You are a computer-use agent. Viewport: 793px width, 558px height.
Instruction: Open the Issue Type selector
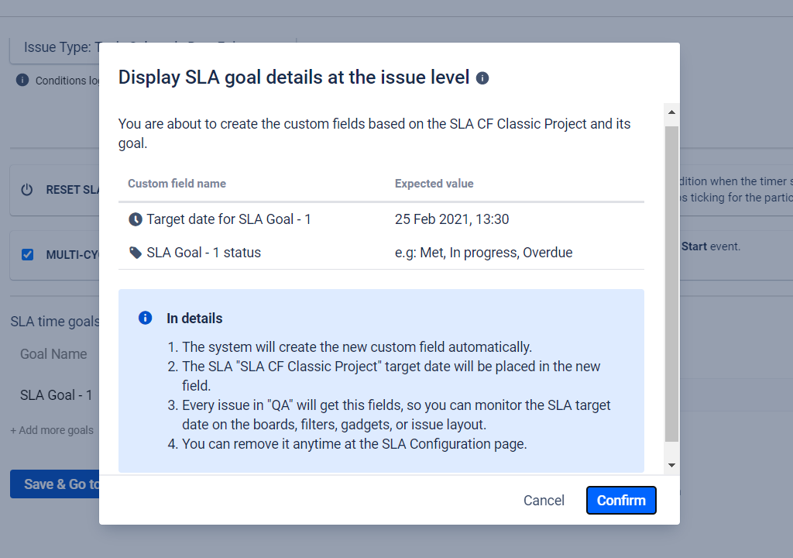pos(54,48)
